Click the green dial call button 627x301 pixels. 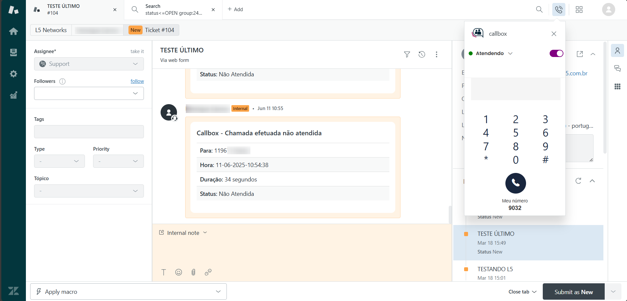(x=515, y=183)
